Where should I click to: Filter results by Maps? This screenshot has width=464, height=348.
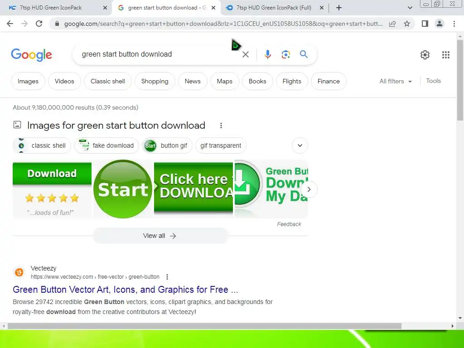click(x=225, y=81)
